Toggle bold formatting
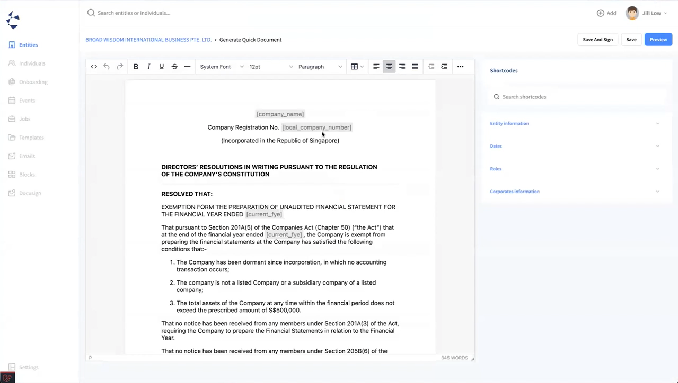This screenshot has width=678, height=383. 136,67
